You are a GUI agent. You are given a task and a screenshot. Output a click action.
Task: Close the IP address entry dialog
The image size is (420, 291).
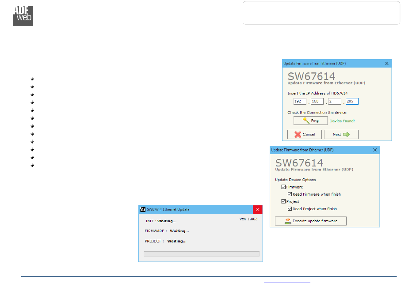pos(387,64)
